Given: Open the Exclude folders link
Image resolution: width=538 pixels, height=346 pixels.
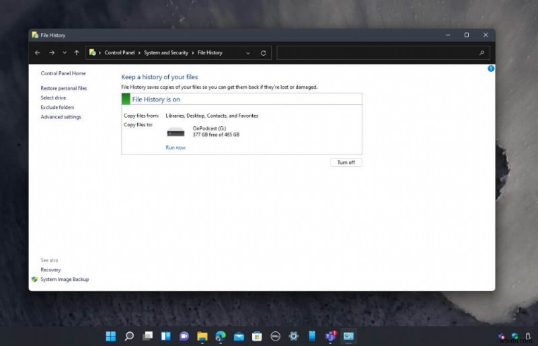Looking at the screenshot, I should point(57,107).
